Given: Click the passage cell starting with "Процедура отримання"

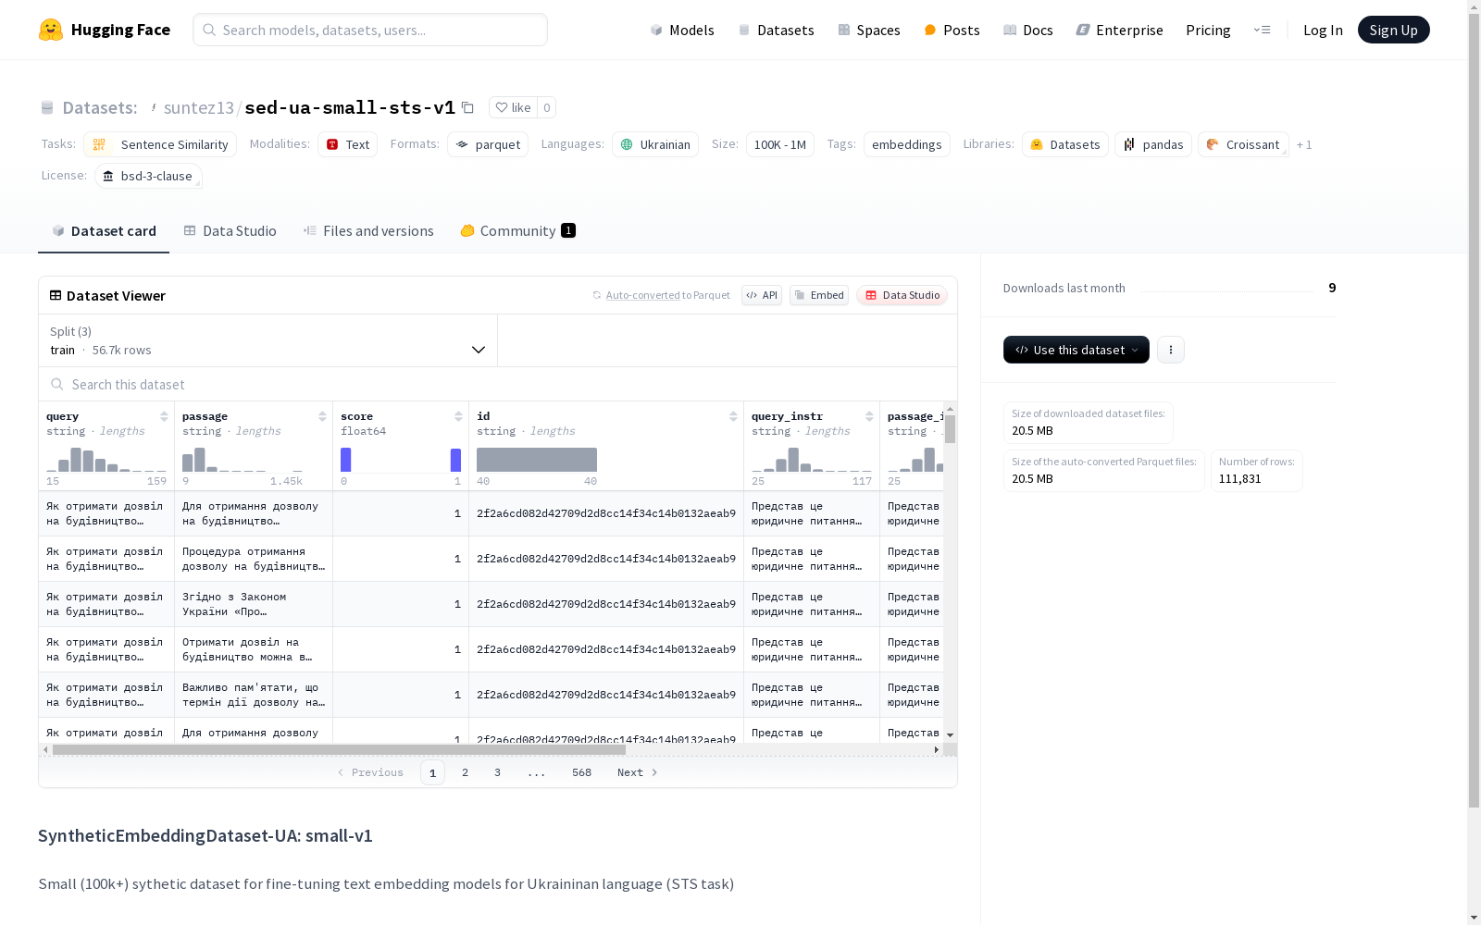Looking at the screenshot, I should (254, 559).
